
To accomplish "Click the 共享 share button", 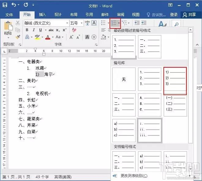I will [x=189, y=15].
